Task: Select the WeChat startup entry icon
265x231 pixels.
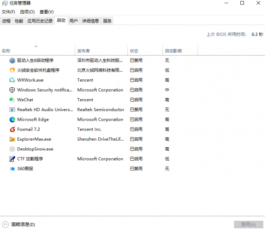Action: click(x=12, y=100)
